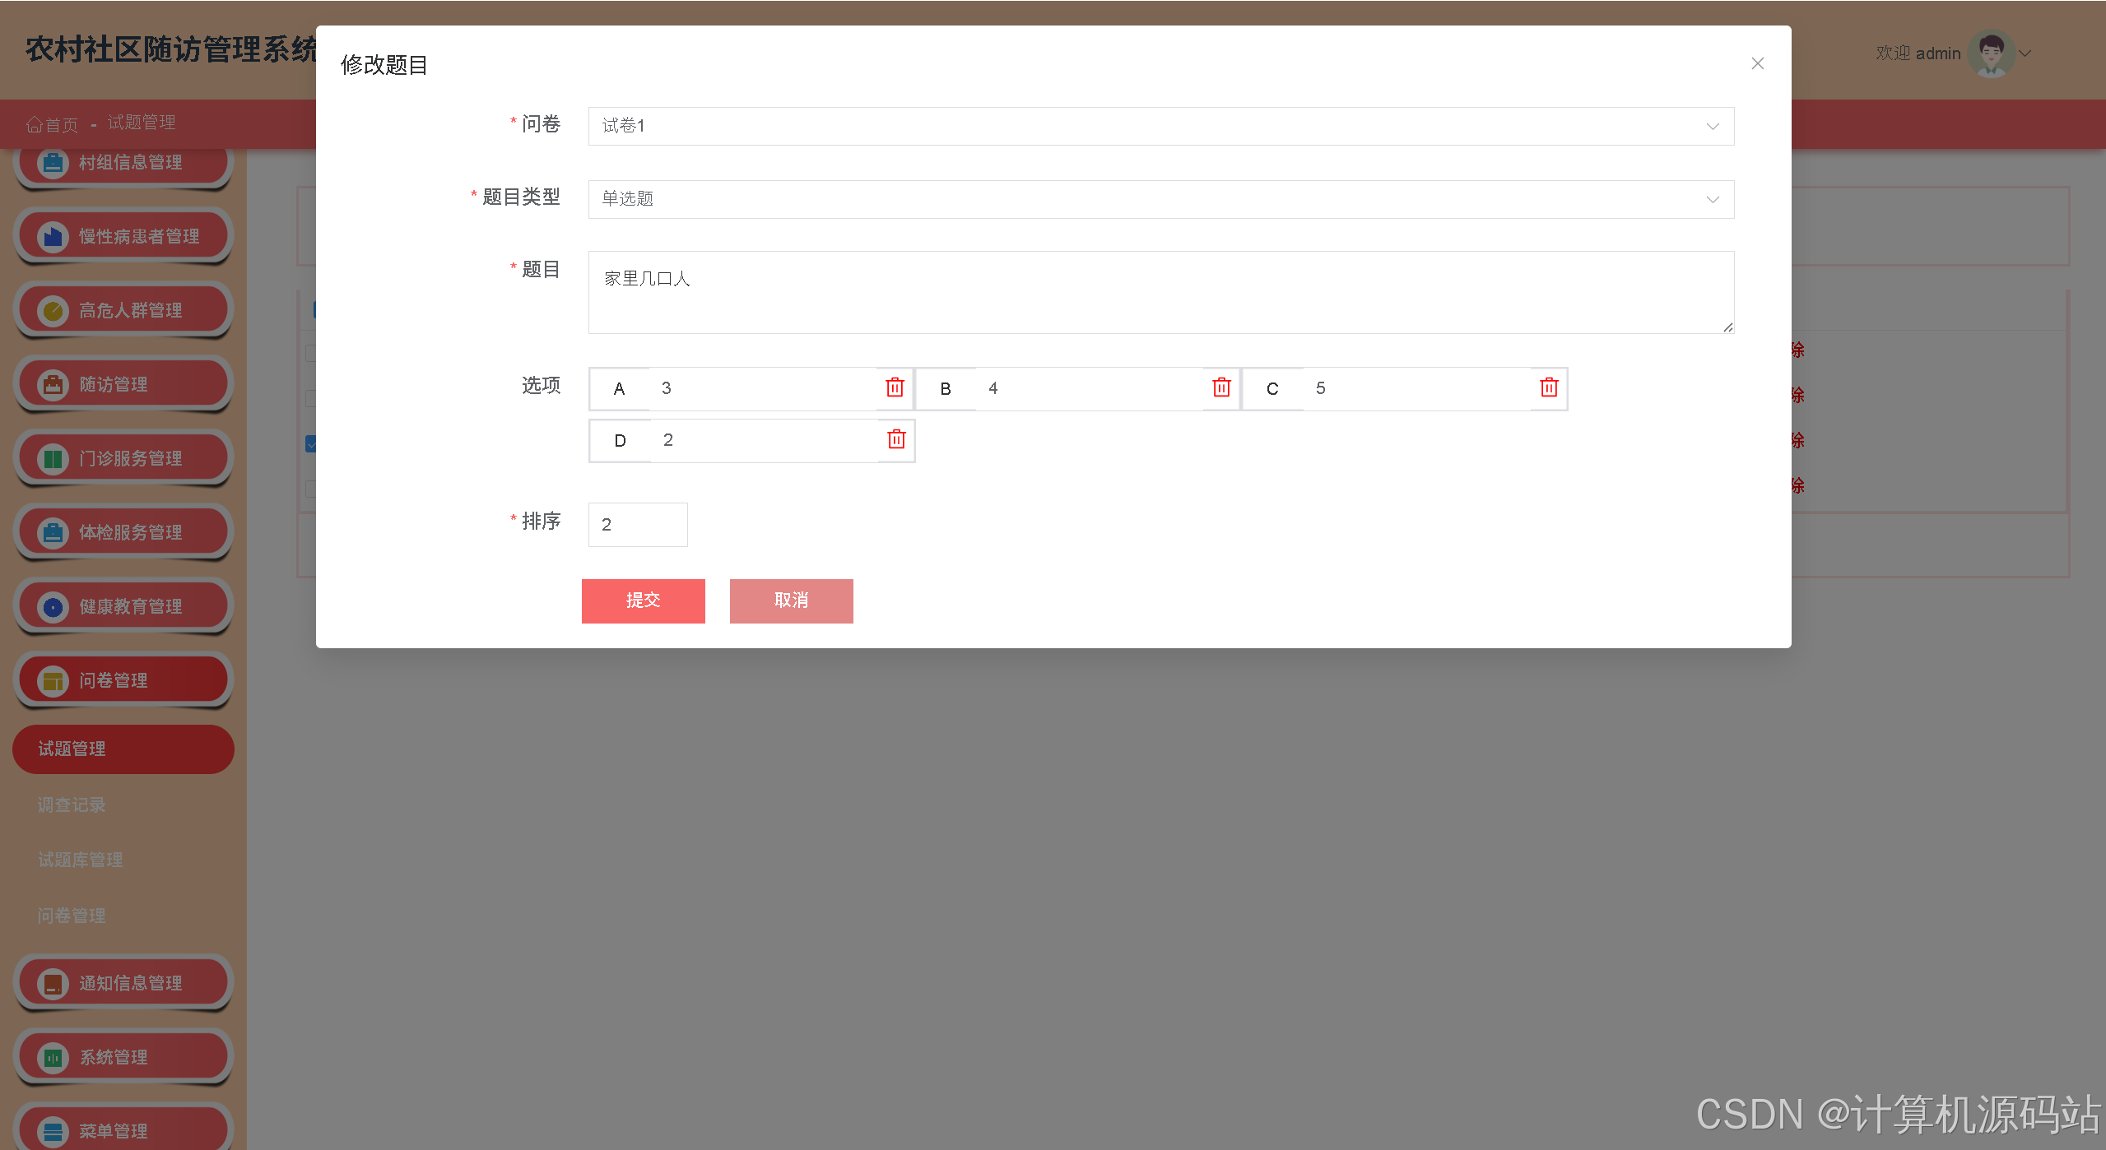2106x1150 pixels.
Task: Click the admin avatar picture
Action: [1991, 53]
